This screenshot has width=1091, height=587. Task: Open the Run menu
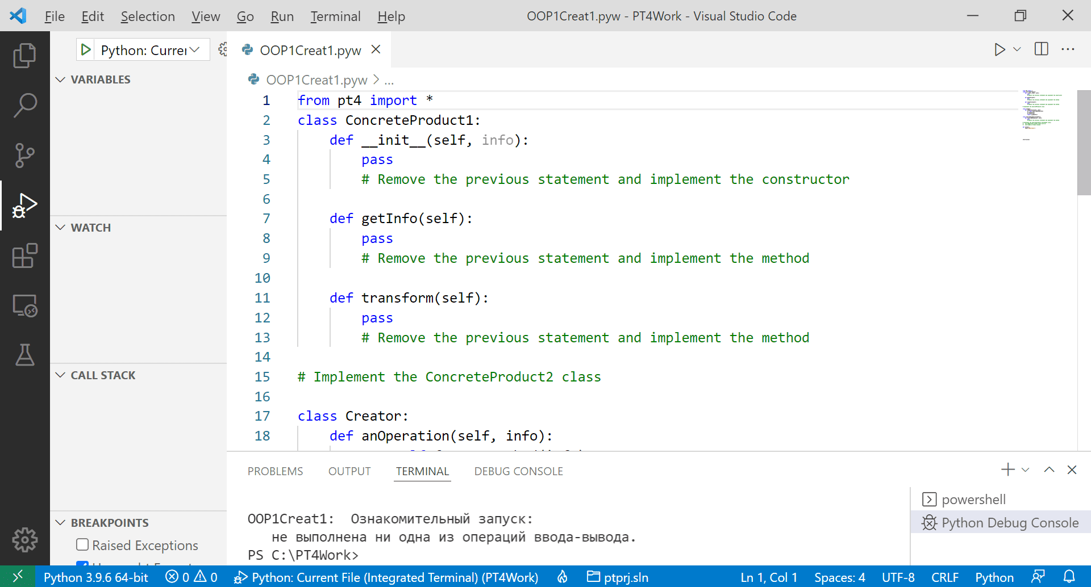coord(282,16)
